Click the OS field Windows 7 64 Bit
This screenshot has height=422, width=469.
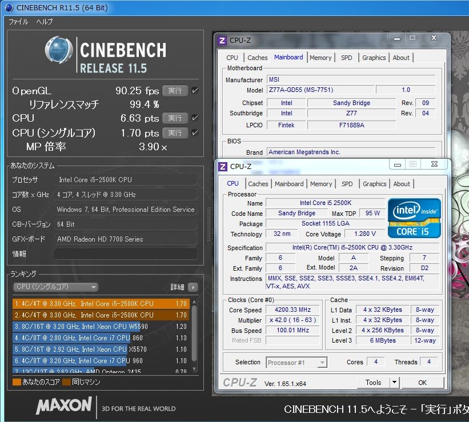126,210
